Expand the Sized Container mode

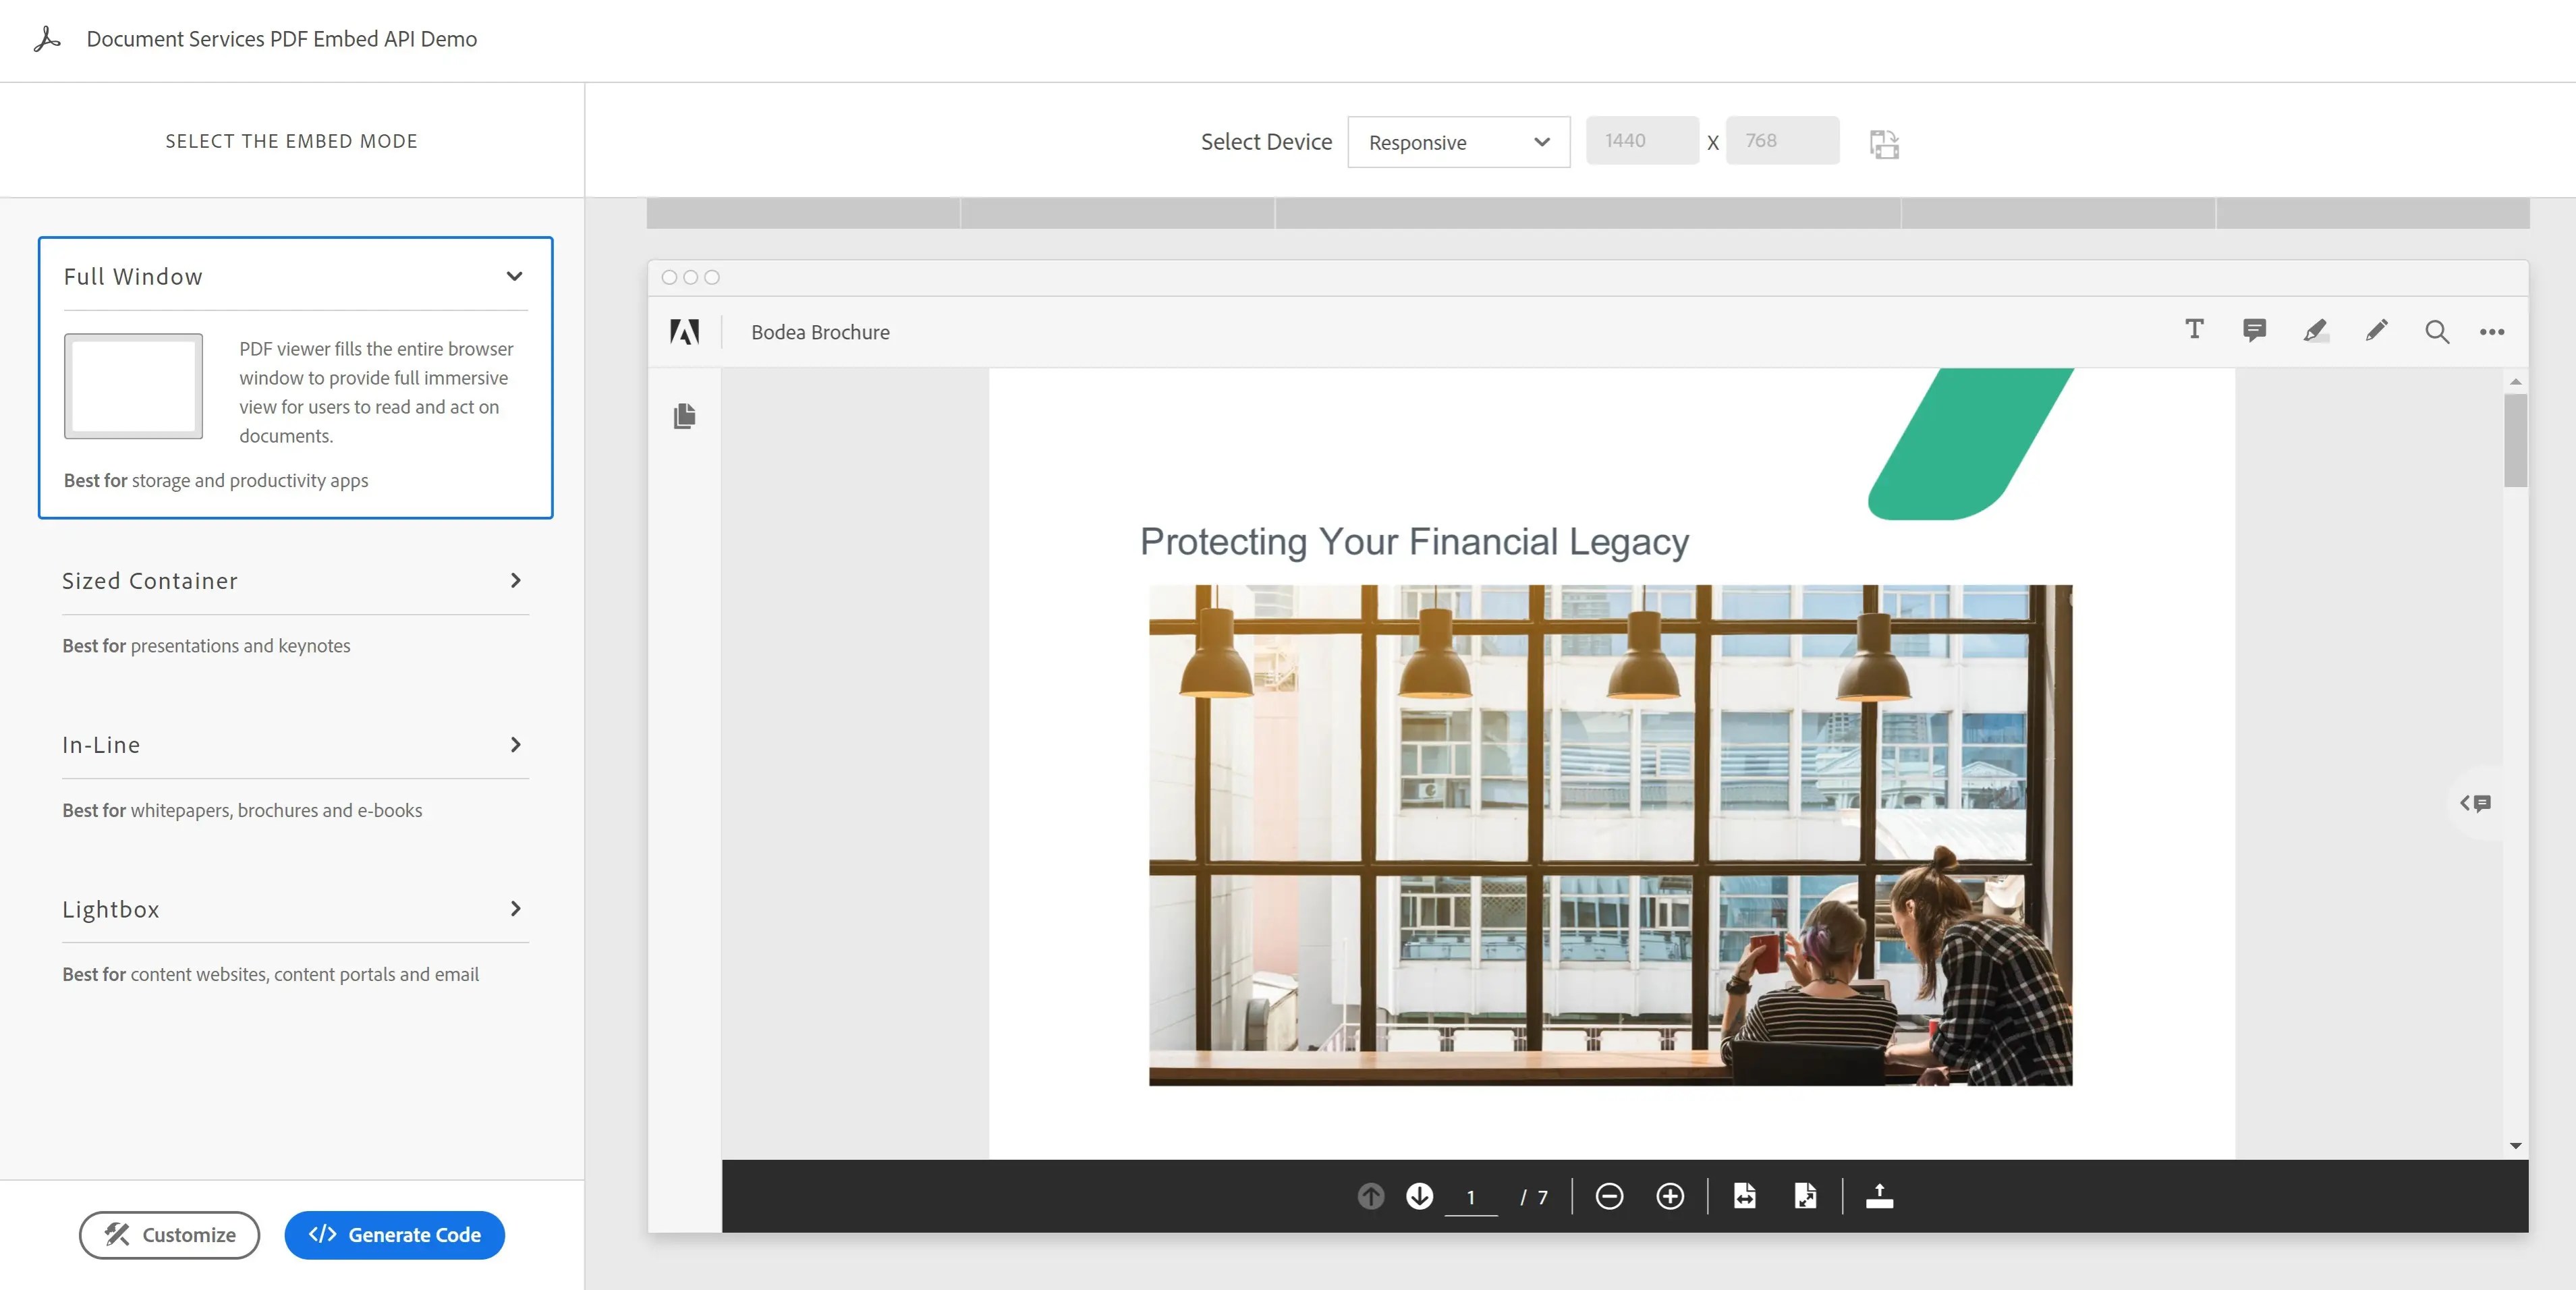(295, 581)
